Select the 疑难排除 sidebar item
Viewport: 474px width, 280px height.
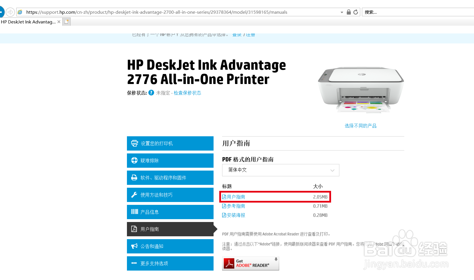coord(170,161)
